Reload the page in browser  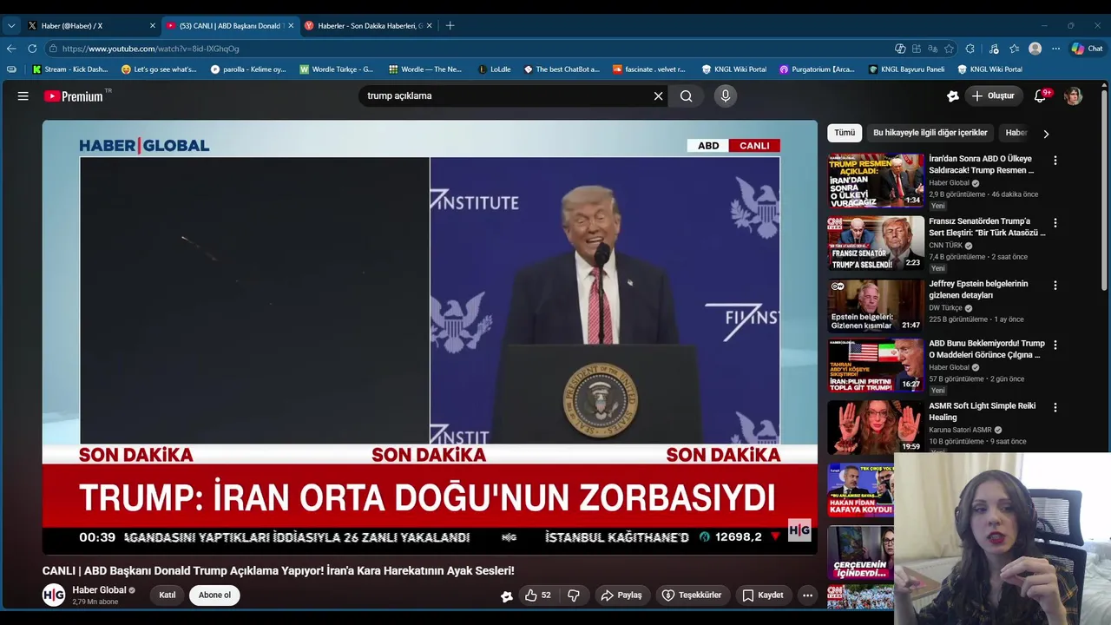click(32, 49)
